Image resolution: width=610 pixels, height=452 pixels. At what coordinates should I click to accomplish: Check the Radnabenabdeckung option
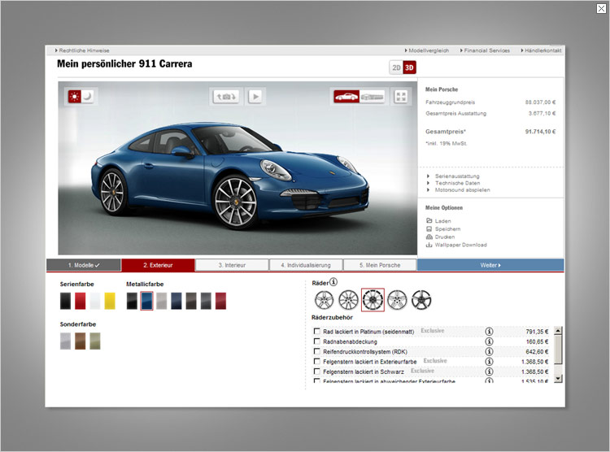coord(317,341)
